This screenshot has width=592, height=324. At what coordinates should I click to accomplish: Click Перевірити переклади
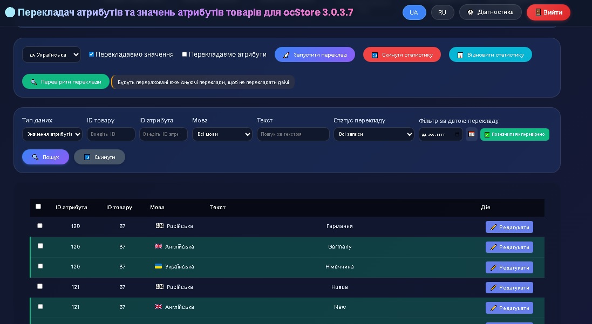pos(66,82)
